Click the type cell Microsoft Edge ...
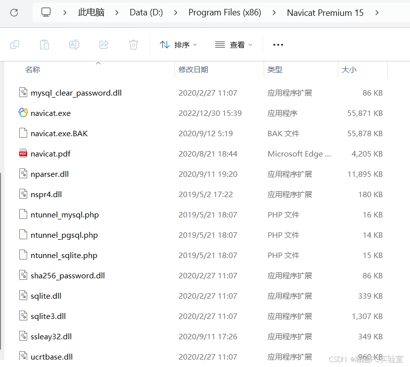410x367 pixels. coord(299,154)
